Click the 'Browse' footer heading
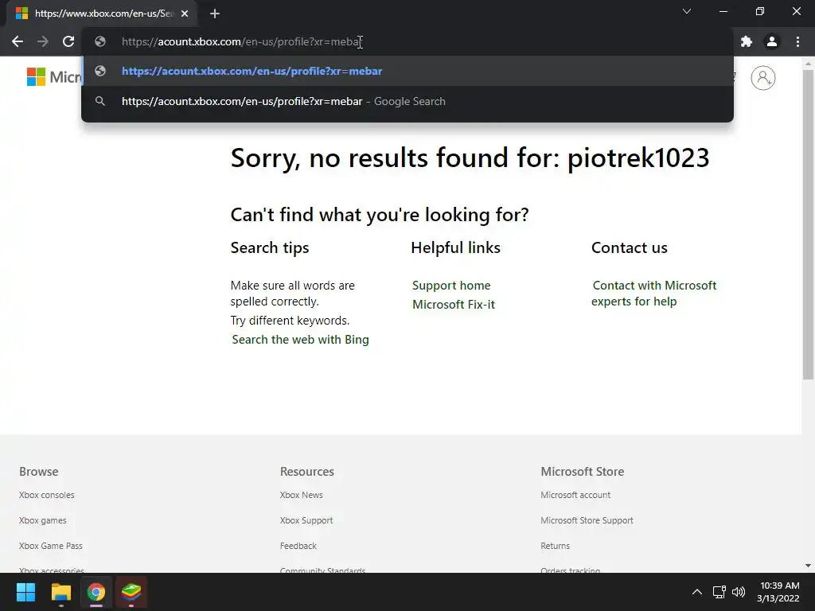 39,472
